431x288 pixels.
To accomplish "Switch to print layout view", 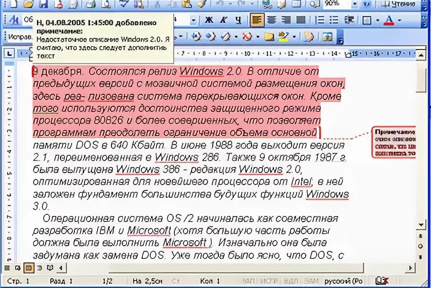I will [29, 267].
